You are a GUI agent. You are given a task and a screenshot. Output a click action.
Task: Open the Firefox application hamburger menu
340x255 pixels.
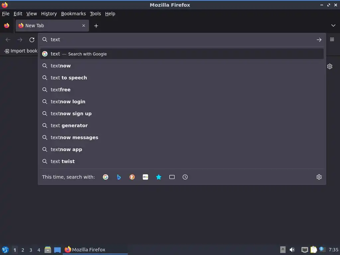coord(332,40)
